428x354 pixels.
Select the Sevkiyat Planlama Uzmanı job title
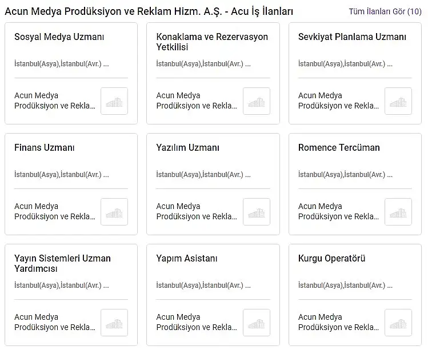[352, 37]
